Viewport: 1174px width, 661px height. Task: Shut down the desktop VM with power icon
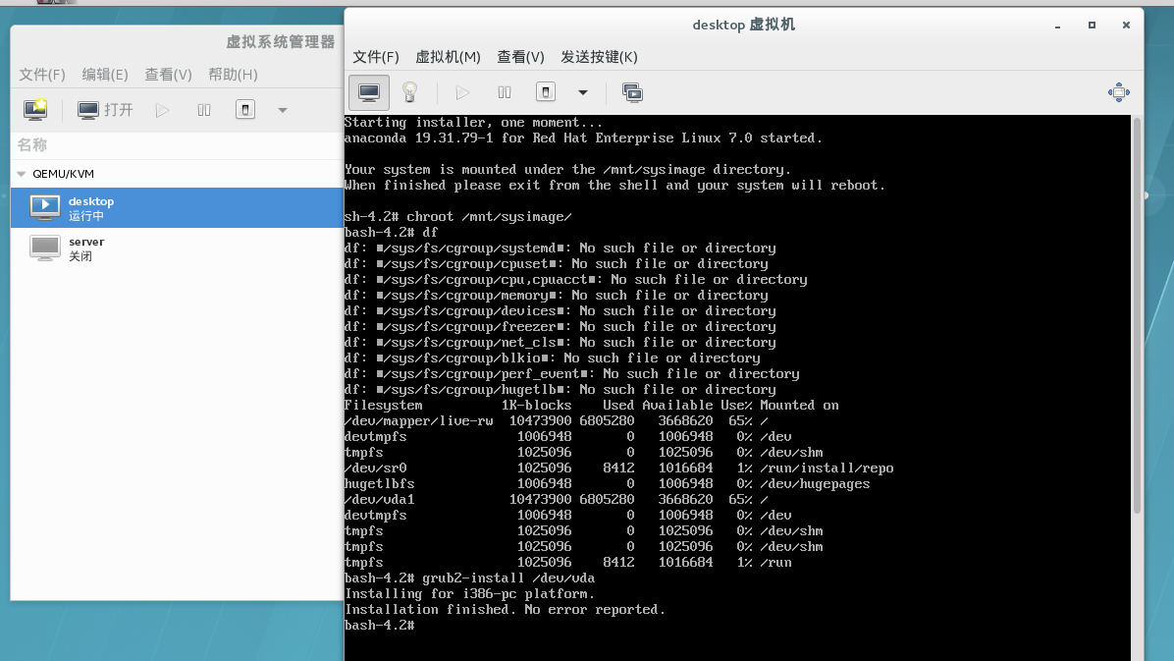point(545,93)
